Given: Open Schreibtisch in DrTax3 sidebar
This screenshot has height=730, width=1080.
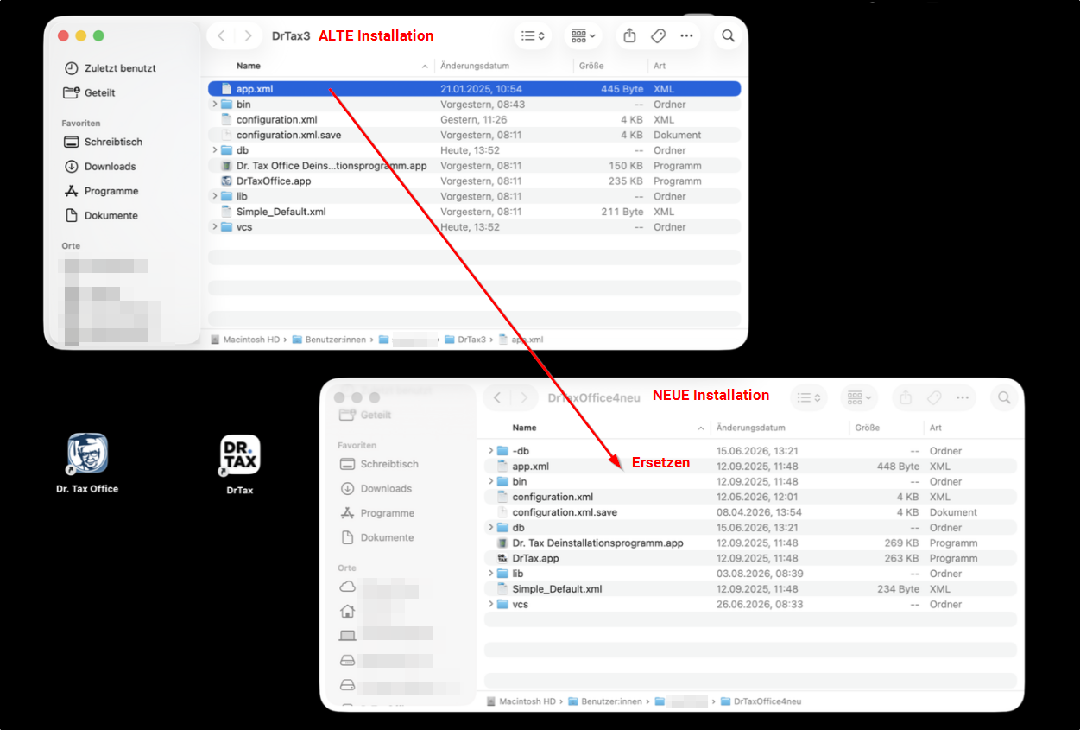Looking at the screenshot, I should (x=104, y=142).
